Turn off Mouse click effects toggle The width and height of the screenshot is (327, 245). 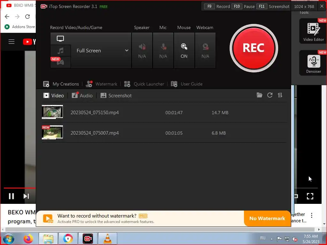click(x=184, y=50)
